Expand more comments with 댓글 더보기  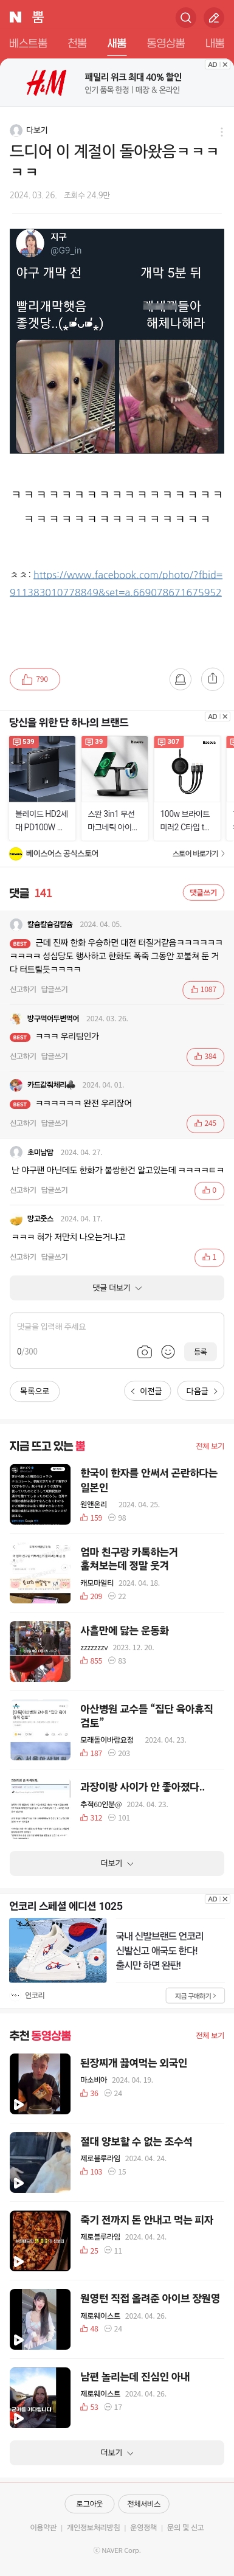pos(117,1288)
